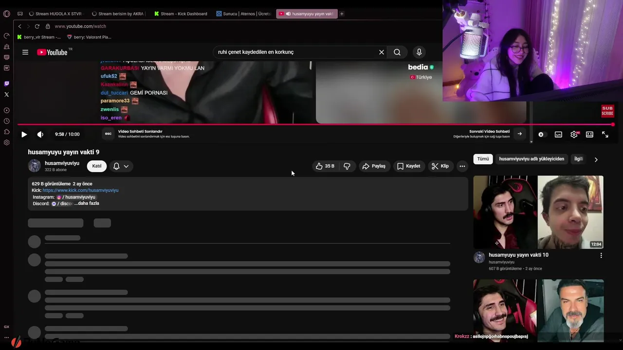Image resolution: width=623 pixels, height=350 pixels.
Task: Mute the video volume
Action: click(x=40, y=134)
